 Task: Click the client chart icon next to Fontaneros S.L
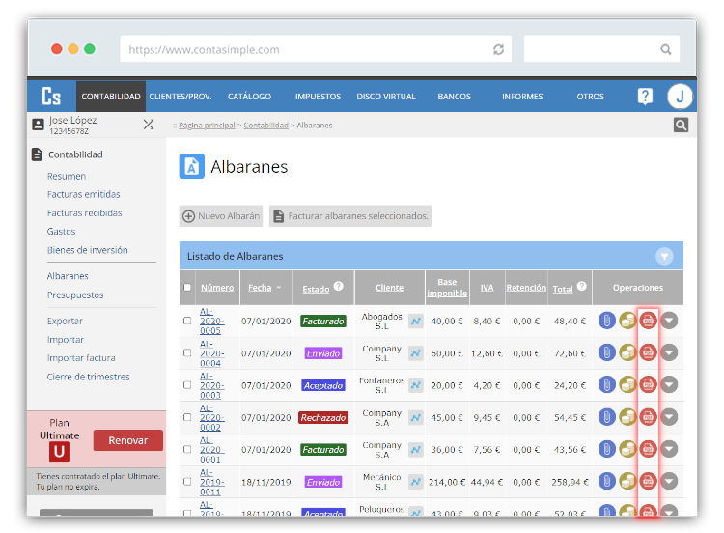pos(415,385)
